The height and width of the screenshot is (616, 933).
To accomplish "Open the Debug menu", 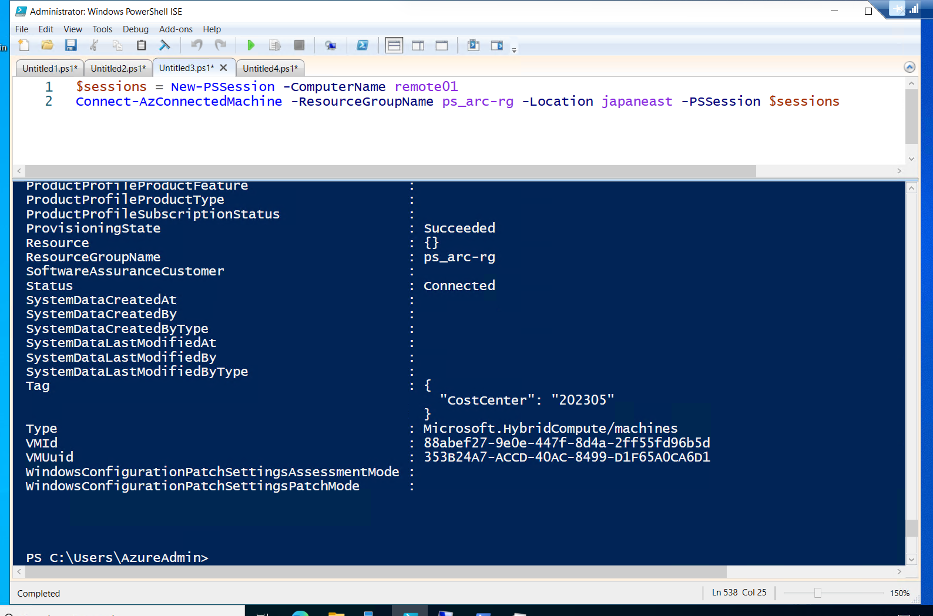I will tap(136, 29).
